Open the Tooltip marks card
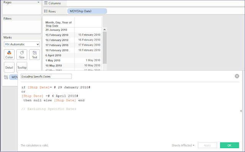Screen dimensions: 245x152 (22, 68)
